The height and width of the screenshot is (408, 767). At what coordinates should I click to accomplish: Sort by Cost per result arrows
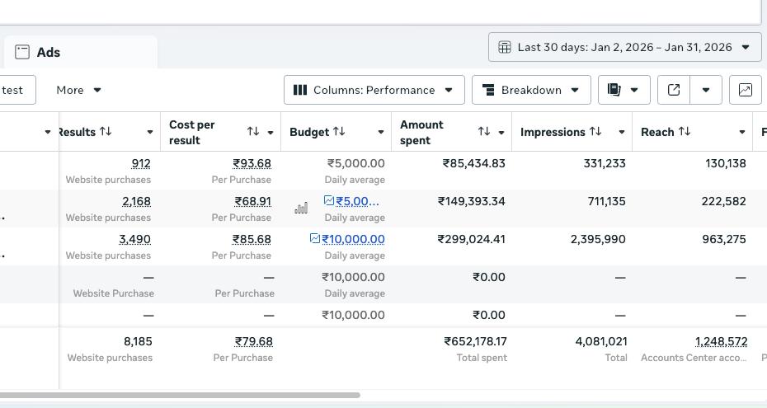(x=253, y=132)
